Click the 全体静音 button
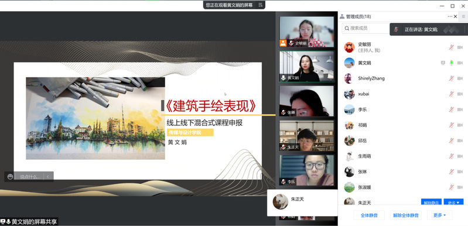468x226 pixels. pos(369,215)
